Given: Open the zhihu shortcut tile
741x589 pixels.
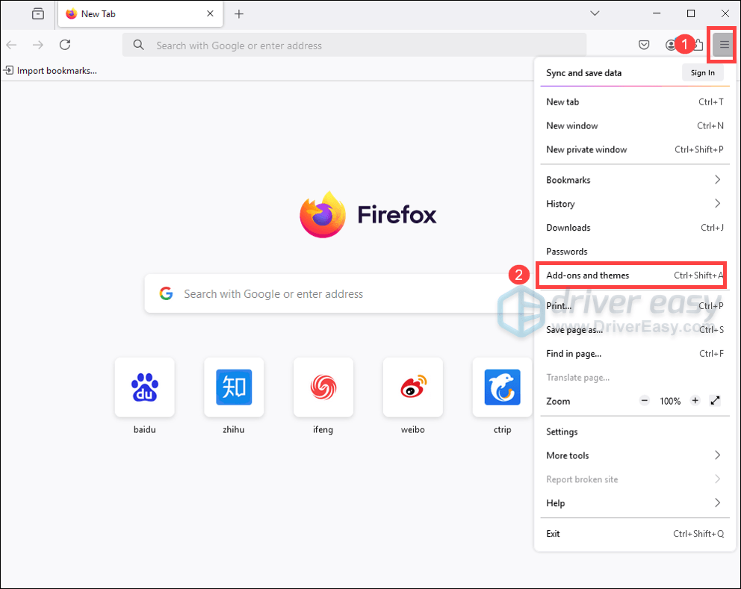Looking at the screenshot, I should (x=234, y=387).
